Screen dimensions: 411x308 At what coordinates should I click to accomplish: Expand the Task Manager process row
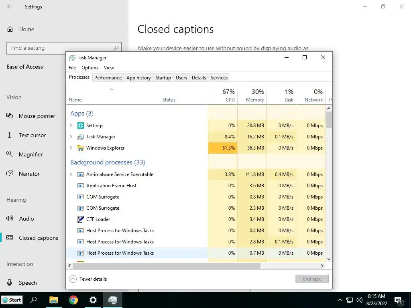pos(71,137)
